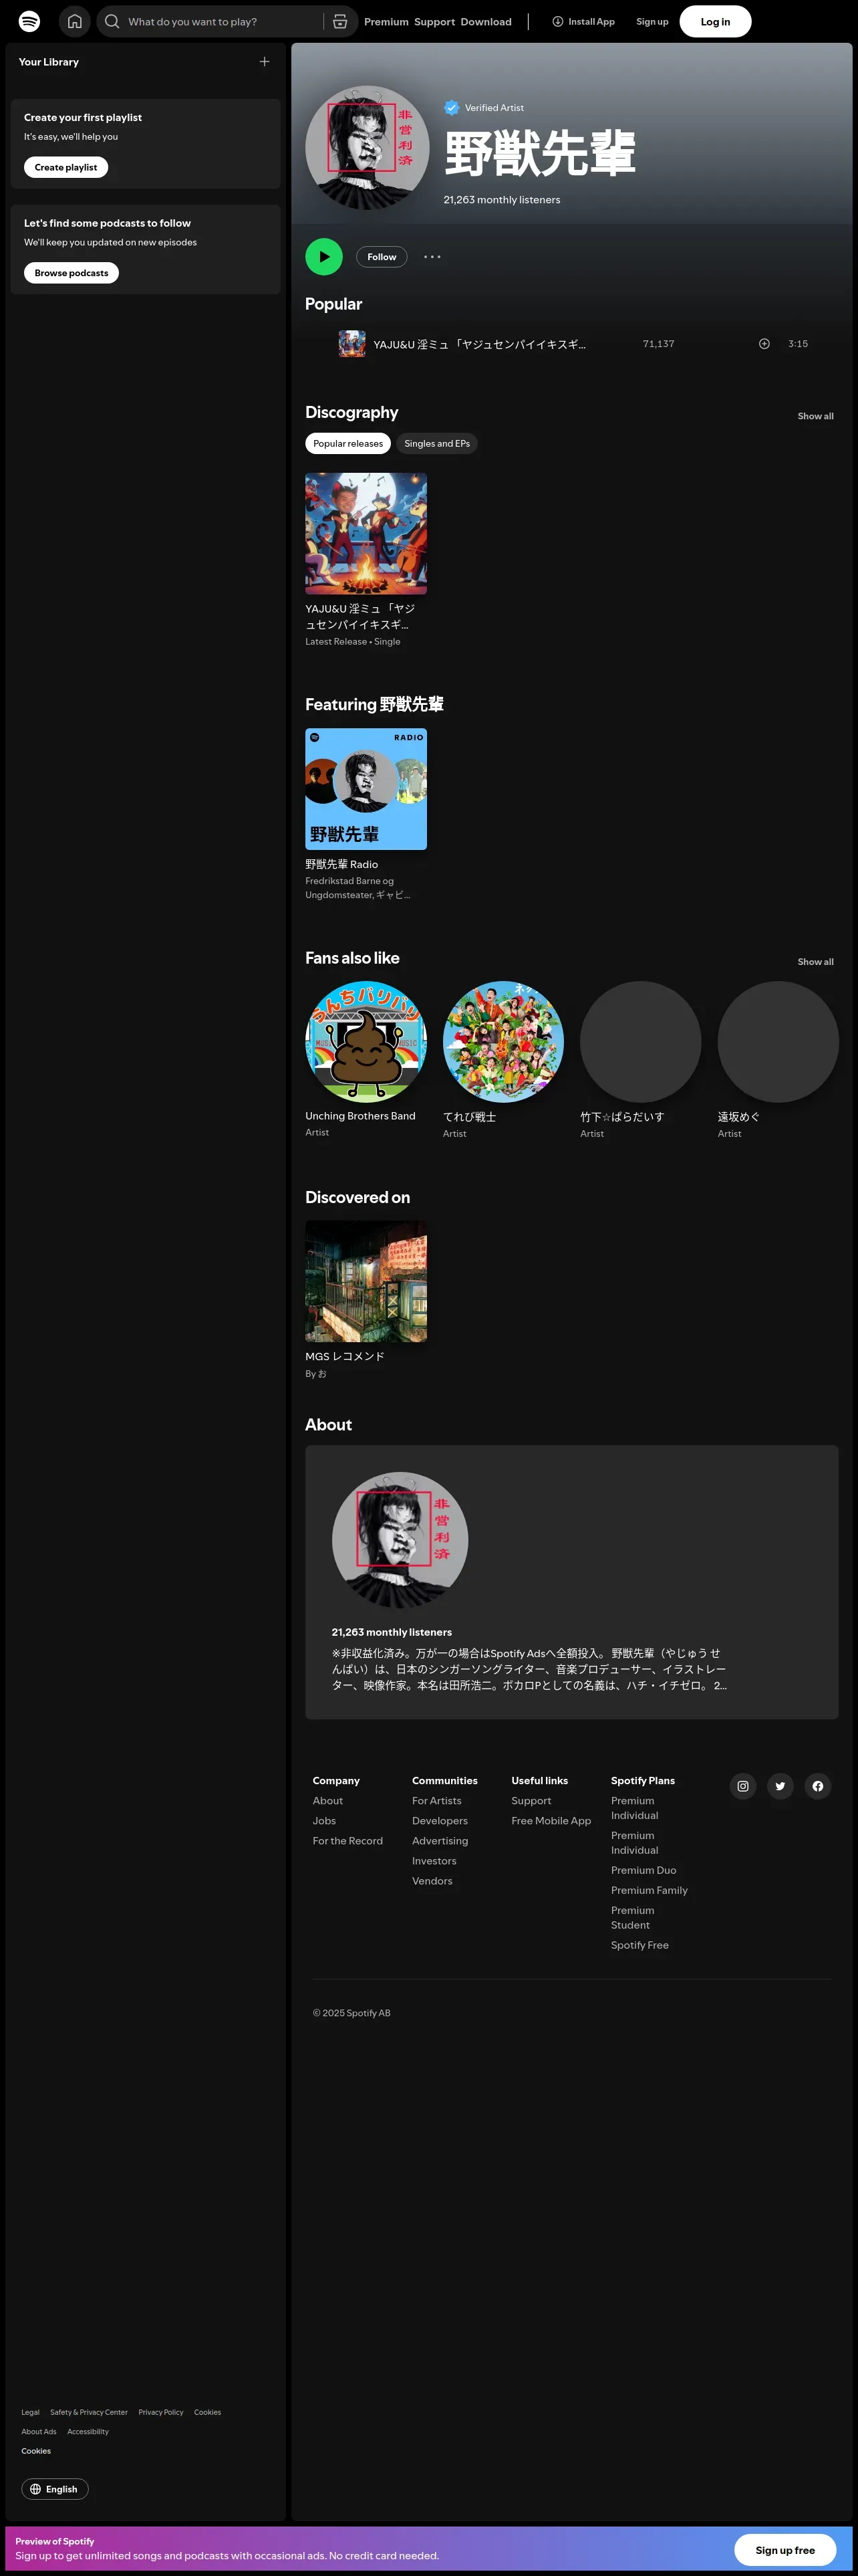Open footer Premium Duo link
858x2576 pixels.
tap(643, 1870)
